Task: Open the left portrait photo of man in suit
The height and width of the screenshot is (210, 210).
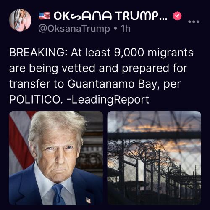Action: point(56,158)
